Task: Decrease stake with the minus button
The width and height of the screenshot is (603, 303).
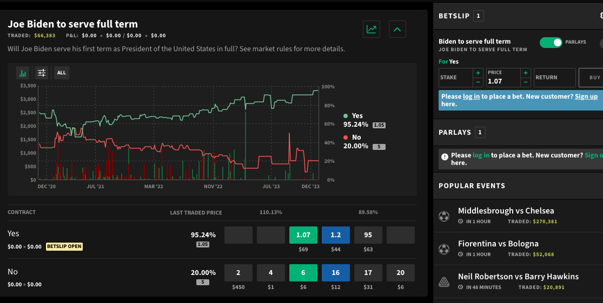Action: [x=478, y=82]
